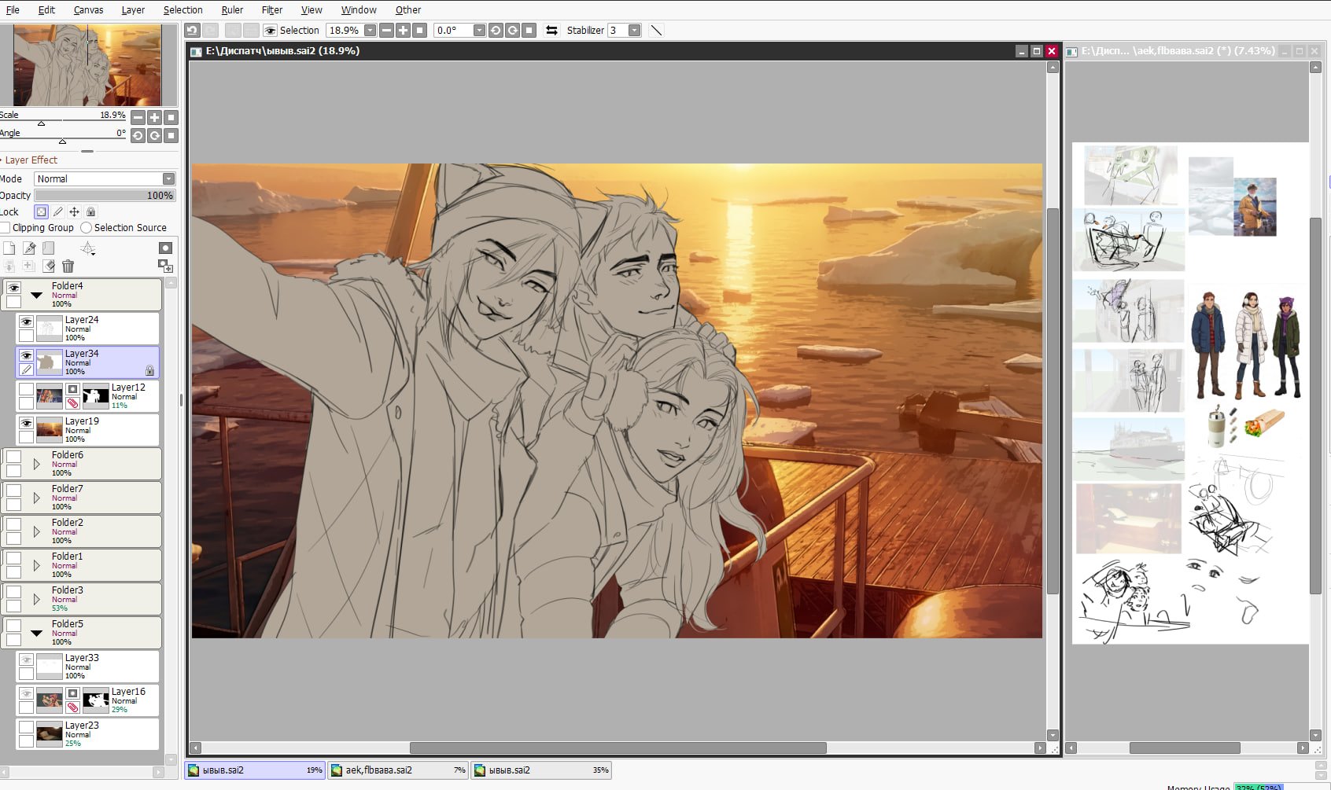Open the perspective ruler creation menu
This screenshot has height=790, width=1331.
tap(87, 248)
